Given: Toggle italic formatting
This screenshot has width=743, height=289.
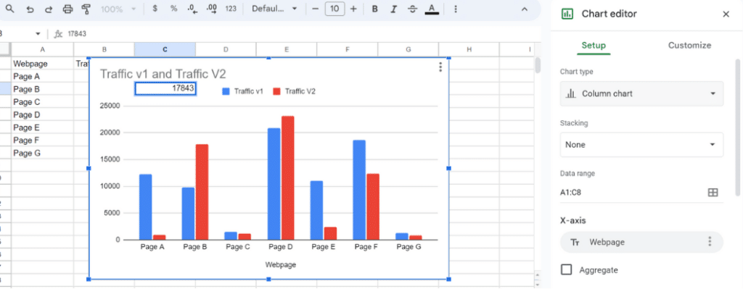Looking at the screenshot, I should click(393, 9).
